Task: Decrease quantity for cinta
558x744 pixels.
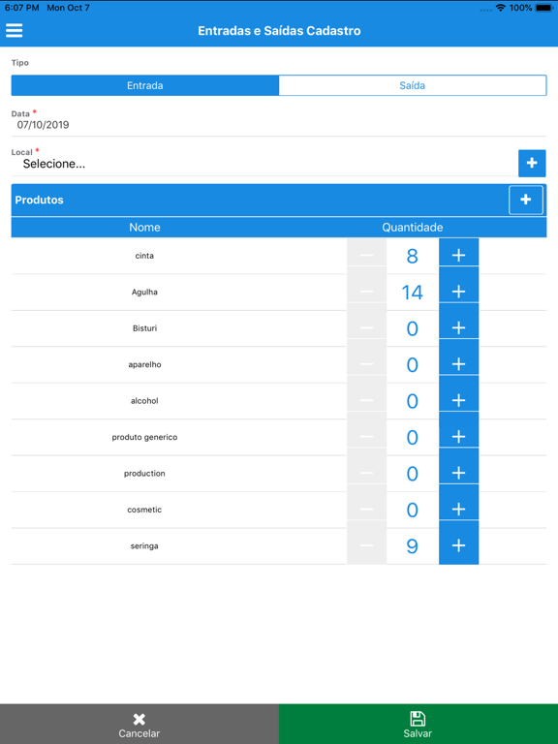Action: click(366, 256)
